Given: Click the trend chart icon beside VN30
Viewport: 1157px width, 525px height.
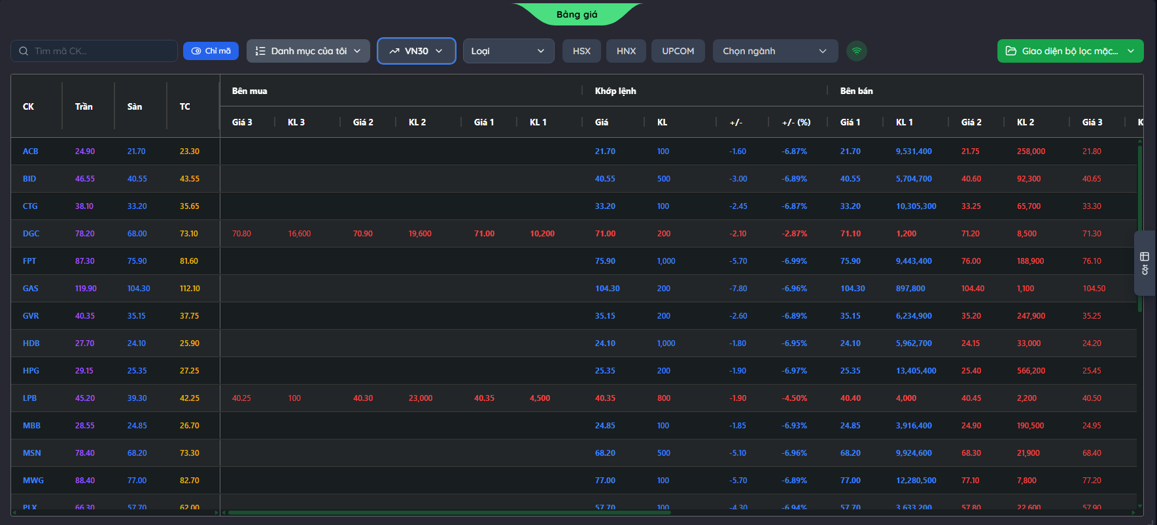Looking at the screenshot, I should click(394, 51).
